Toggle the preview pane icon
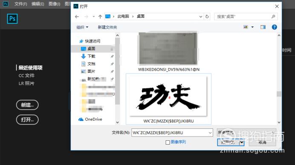Screen dimensions: 295x165 [263, 27]
